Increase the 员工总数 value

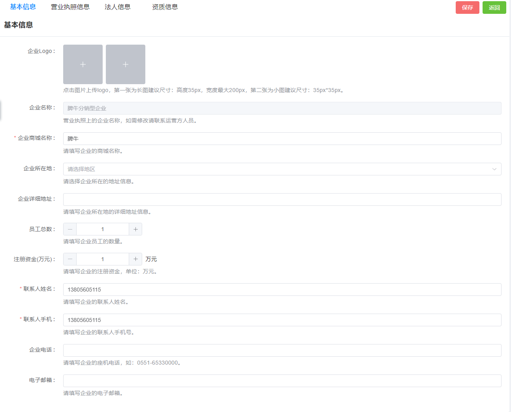click(135, 229)
